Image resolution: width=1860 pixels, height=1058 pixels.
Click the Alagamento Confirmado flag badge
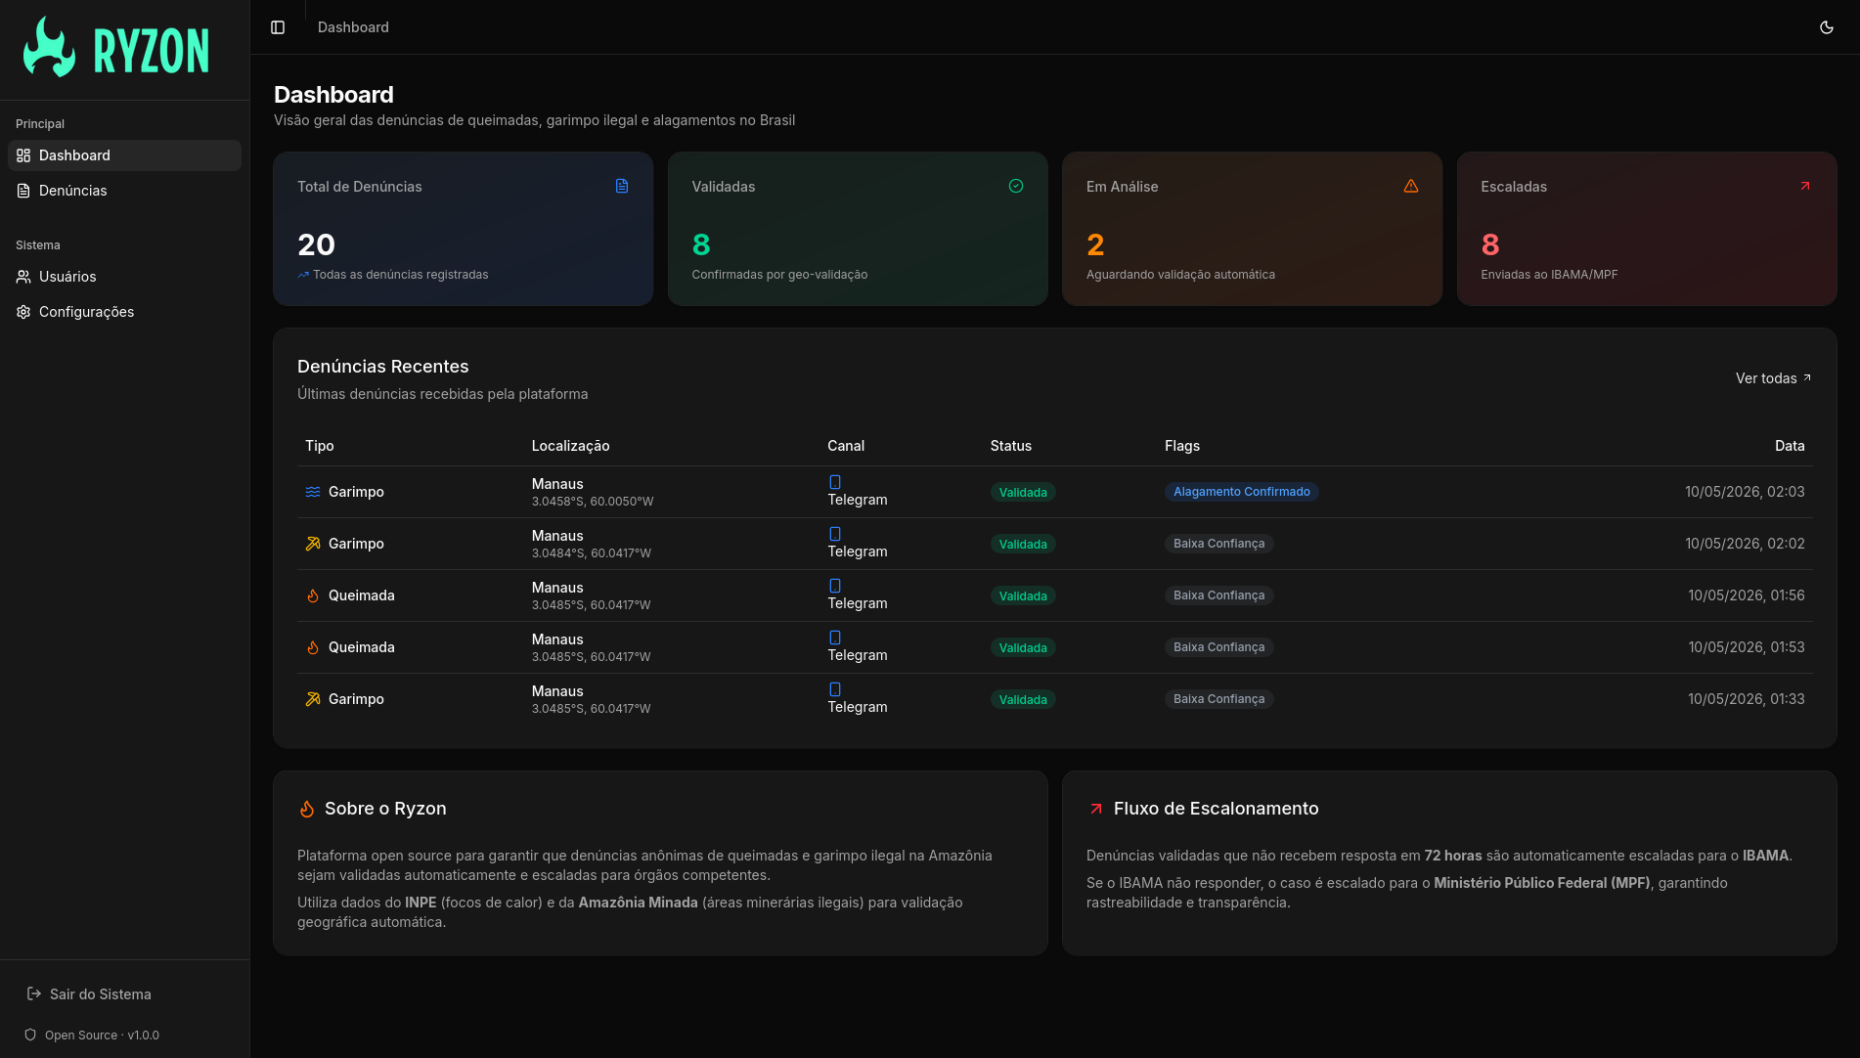[1242, 492]
